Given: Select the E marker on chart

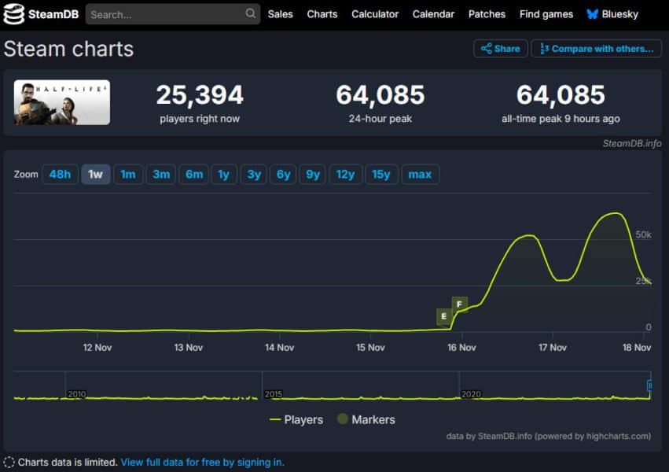Looking at the screenshot, I should point(444,316).
